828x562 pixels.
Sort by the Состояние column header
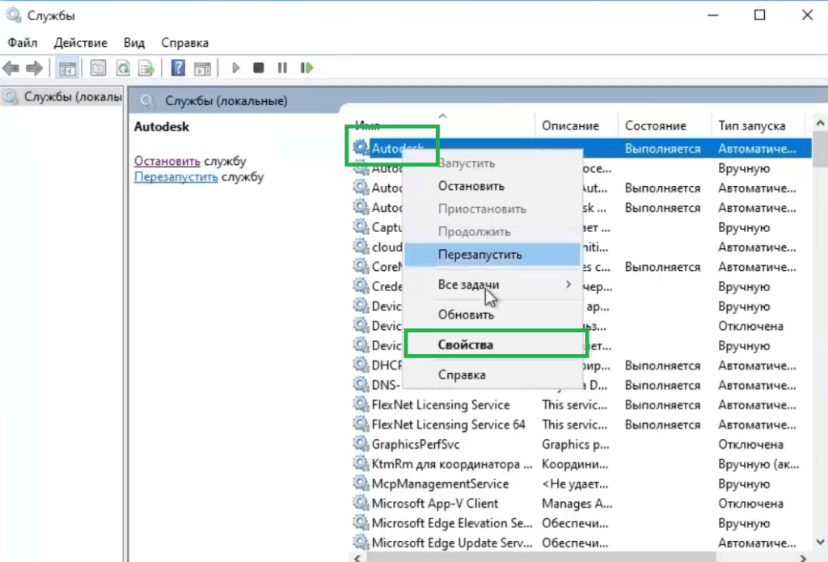[x=655, y=126]
